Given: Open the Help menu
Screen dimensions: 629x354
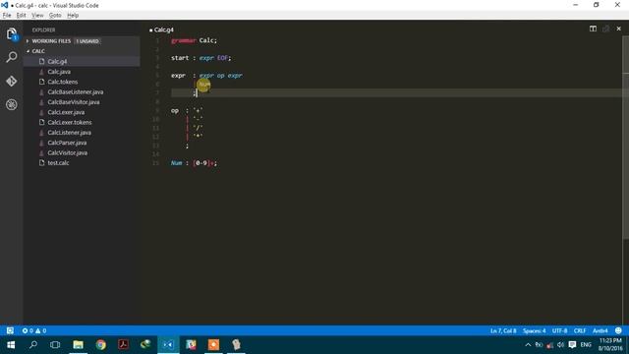Looking at the screenshot, I should click(73, 16).
